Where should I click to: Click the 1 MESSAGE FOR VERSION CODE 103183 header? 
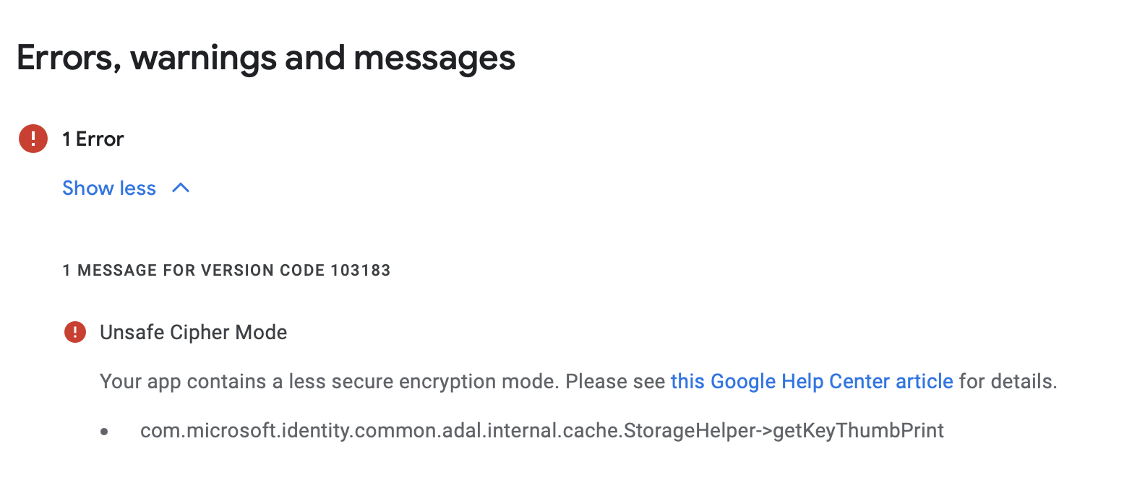[226, 270]
